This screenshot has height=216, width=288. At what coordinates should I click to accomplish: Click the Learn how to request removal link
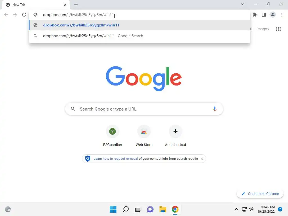click(116, 159)
